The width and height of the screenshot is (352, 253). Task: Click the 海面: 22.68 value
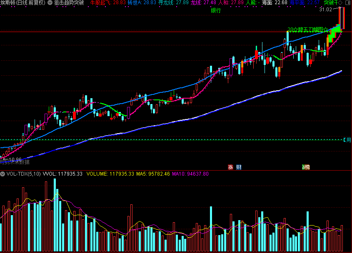point(275,2)
